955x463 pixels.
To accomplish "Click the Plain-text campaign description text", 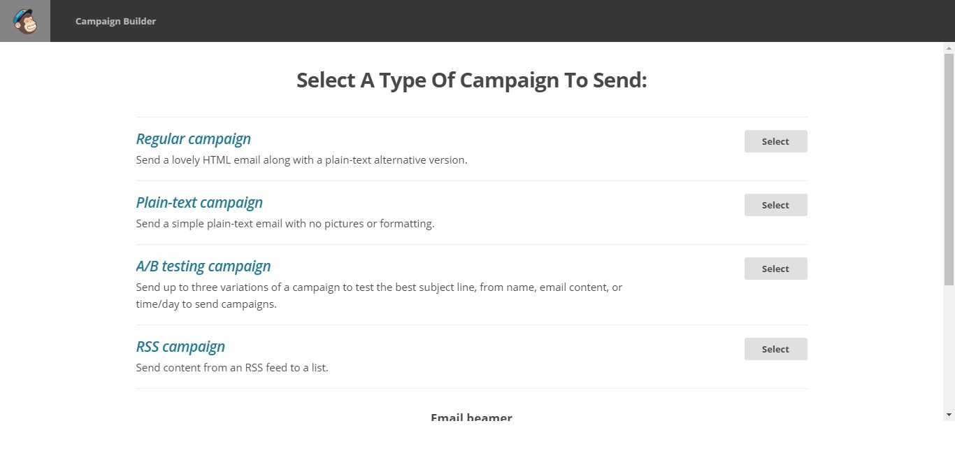I will 285,224.
